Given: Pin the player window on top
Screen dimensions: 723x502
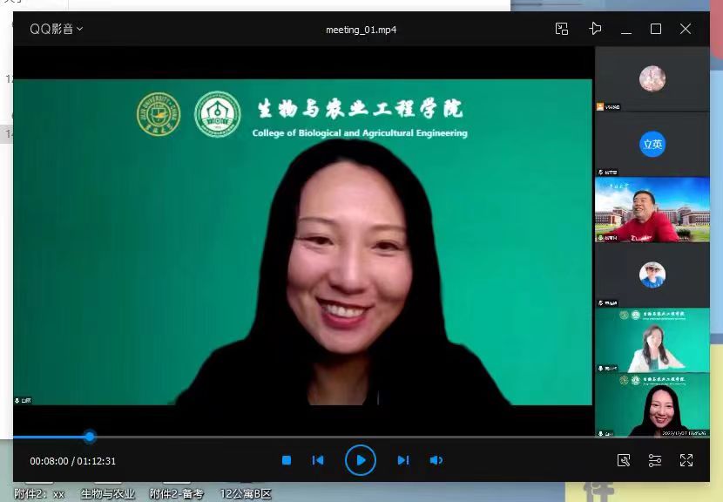Looking at the screenshot, I should point(595,29).
